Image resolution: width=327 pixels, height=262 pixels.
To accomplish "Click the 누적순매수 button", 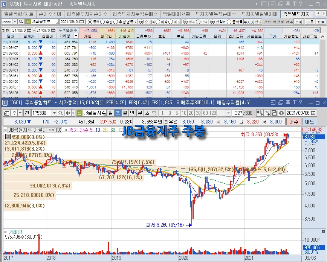I will click(x=67, y=30).
